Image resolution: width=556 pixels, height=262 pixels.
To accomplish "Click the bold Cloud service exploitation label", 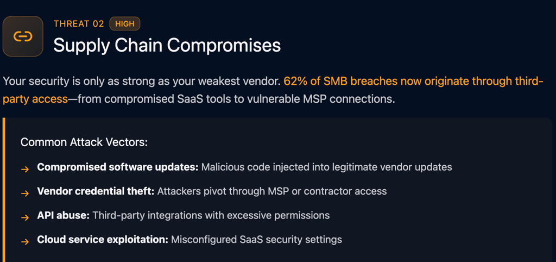I will 102,239.
